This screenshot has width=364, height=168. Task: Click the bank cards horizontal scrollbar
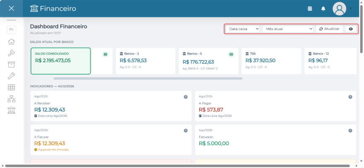pos(148,79)
